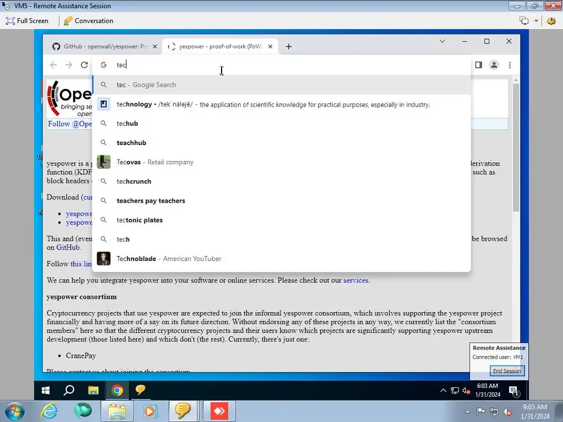Open the 'services' link
Image resolution: width=563 pixels, height=422 pixels.
(356, 280)
